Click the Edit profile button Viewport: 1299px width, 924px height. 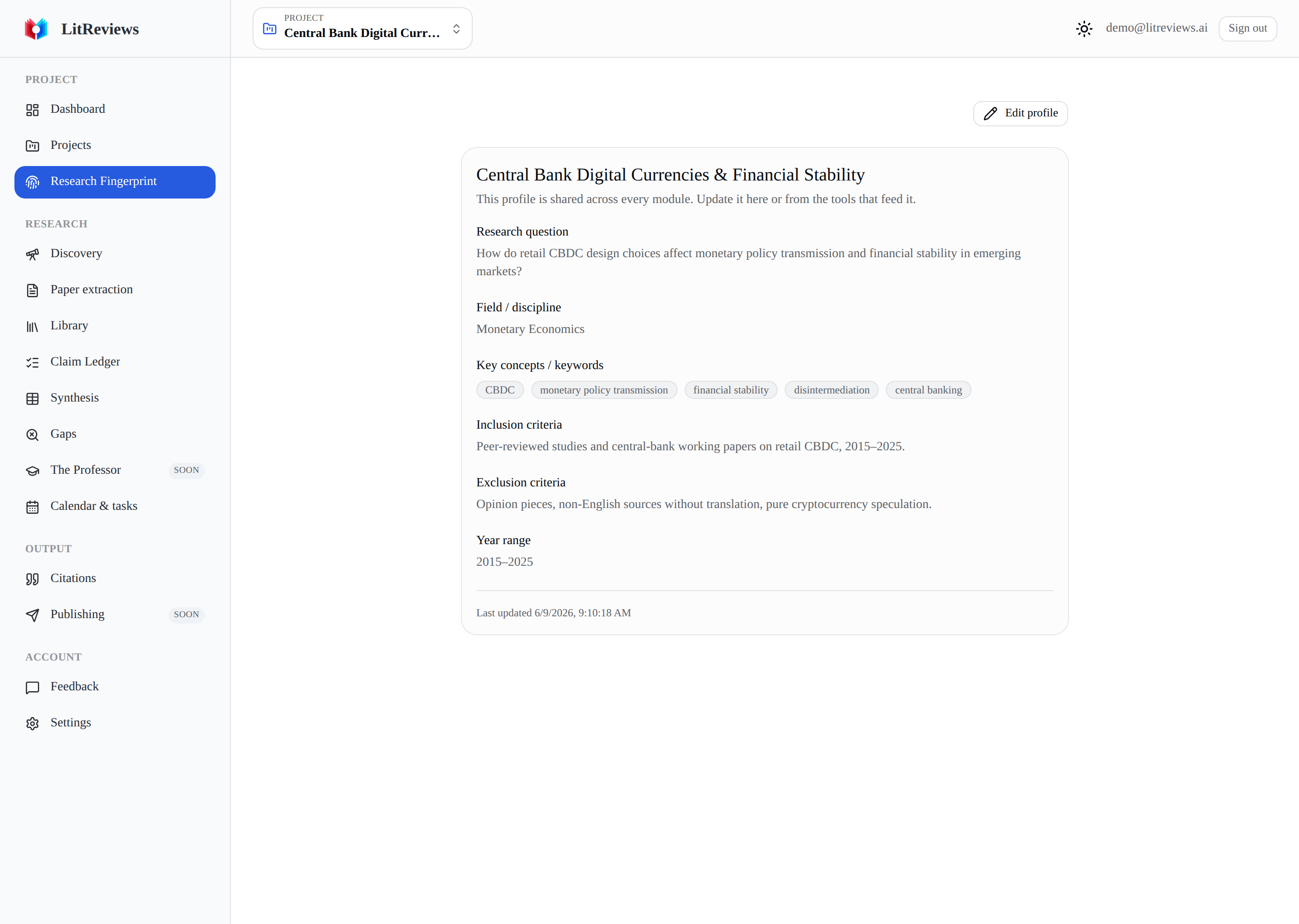coord(1020,113)
